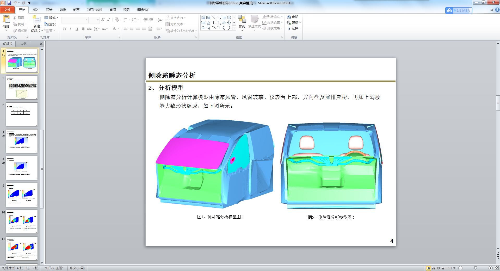Start Slide Show from status bar icon
Image resolution: width=500 pixels, height=271 pixels.
[443, 268]
